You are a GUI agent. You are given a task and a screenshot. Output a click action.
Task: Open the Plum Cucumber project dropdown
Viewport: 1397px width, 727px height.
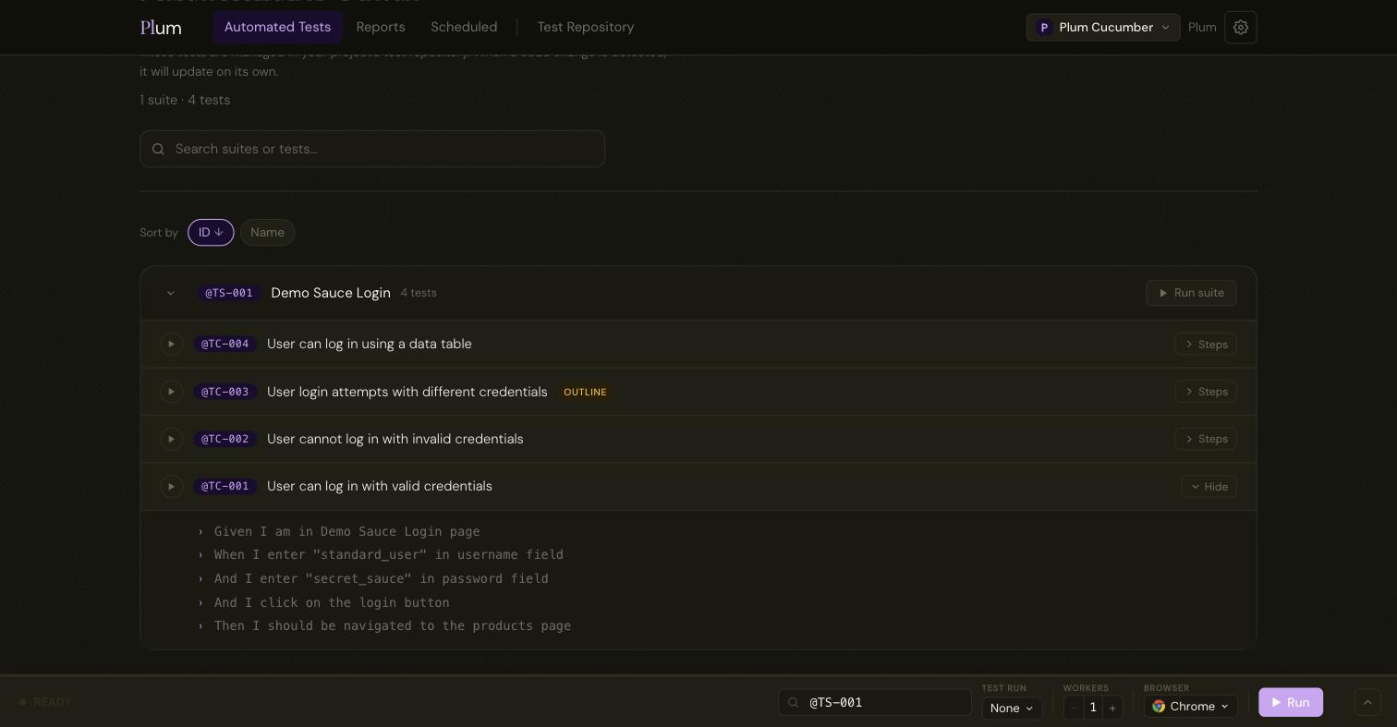pyautogui.click(x=1103, y=28)
